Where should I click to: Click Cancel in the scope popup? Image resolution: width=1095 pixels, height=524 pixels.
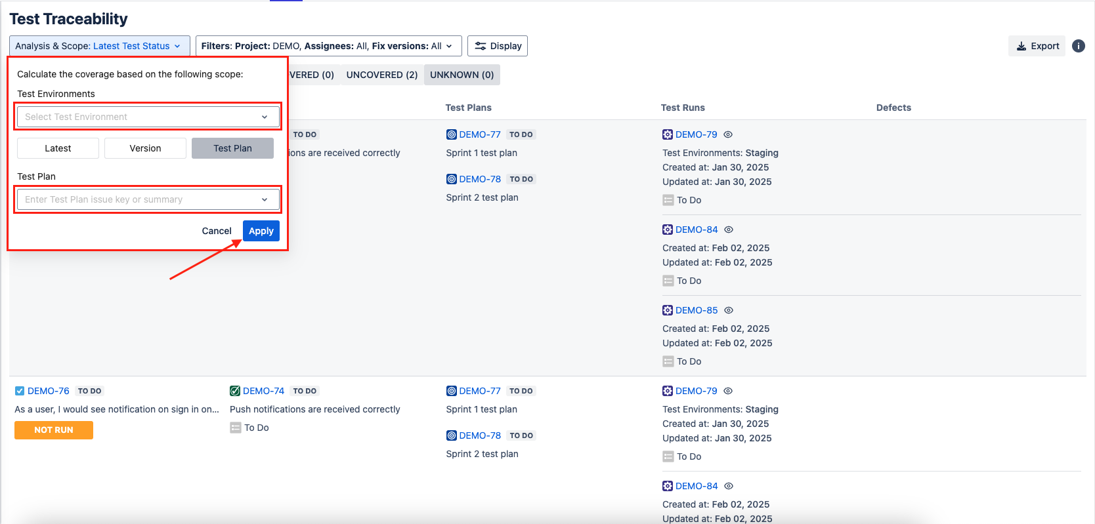[217, 231]
